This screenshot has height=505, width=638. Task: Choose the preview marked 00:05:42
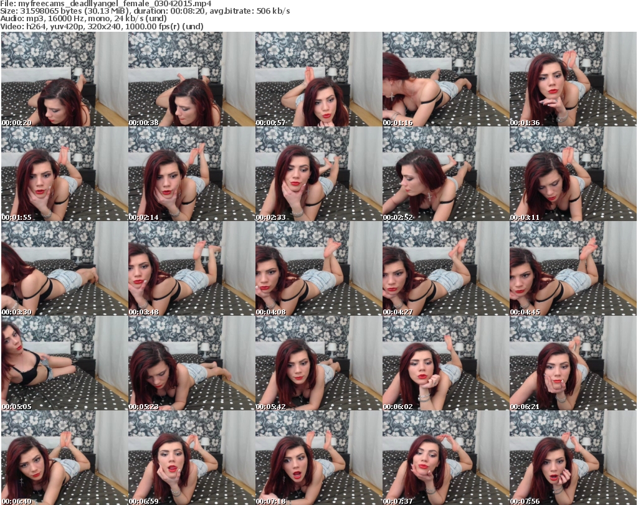318,364
